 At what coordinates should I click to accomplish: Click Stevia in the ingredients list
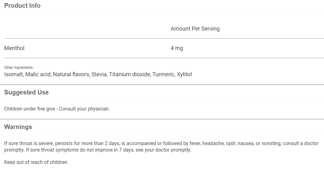[x=99, y=74]
